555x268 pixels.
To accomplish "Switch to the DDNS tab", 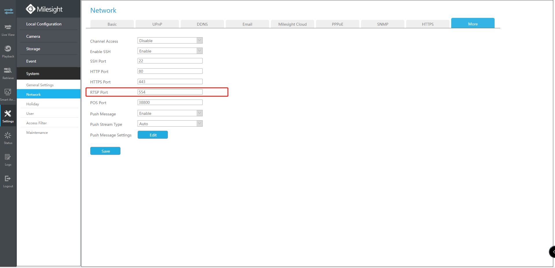I will click(x=202, y=24).
